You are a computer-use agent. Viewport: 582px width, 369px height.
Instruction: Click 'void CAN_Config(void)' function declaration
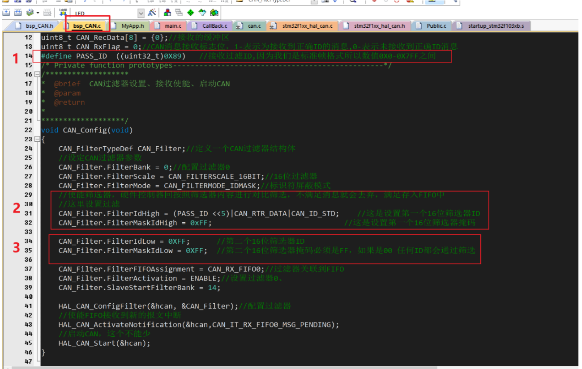[x=87, y=130]
